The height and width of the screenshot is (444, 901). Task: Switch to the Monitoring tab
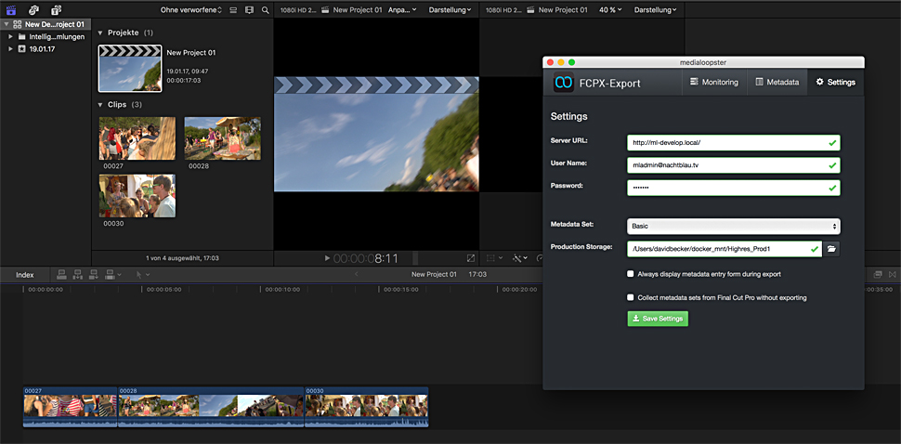[x=713, y=83]
